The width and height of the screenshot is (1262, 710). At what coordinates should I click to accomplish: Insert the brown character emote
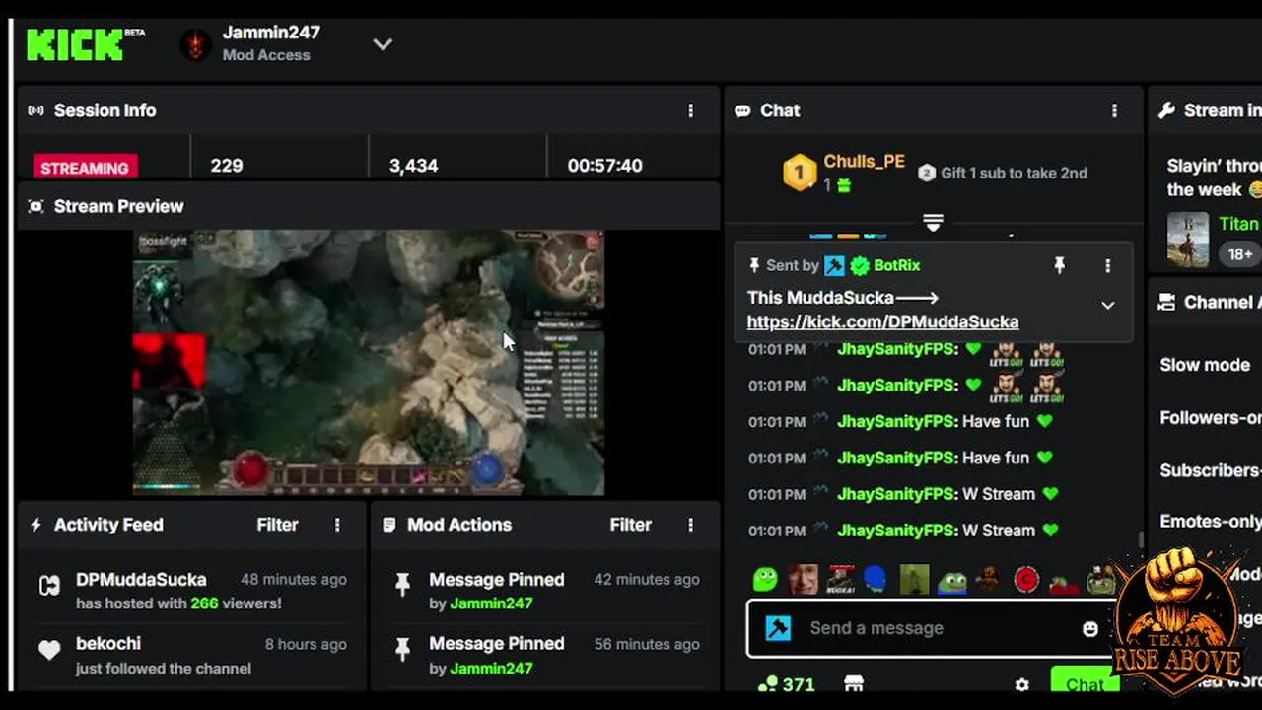(988, 580)
